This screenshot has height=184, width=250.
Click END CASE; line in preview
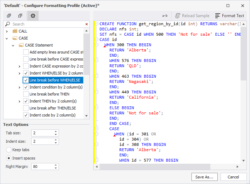click(x=120, y=123)
